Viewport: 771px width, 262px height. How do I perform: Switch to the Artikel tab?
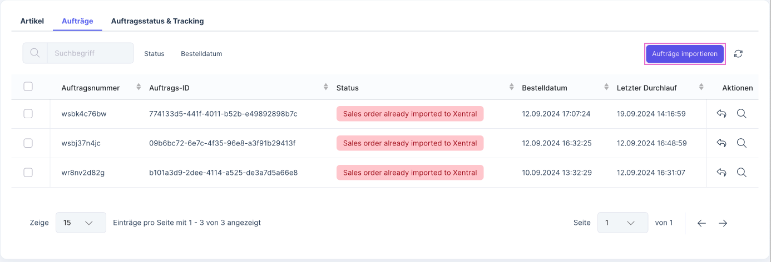pyautogui.click(x=32, y=21)
